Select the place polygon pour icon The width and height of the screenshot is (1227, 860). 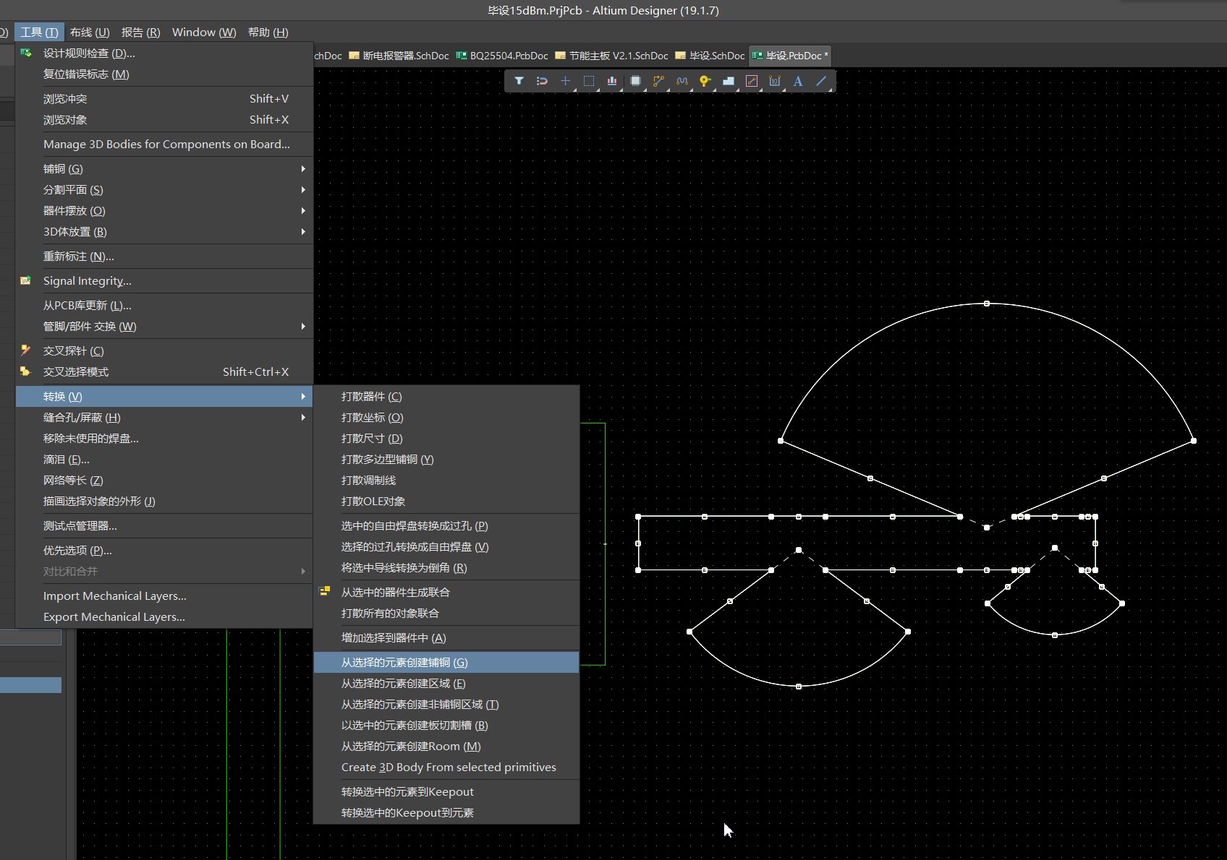[729, 81]
